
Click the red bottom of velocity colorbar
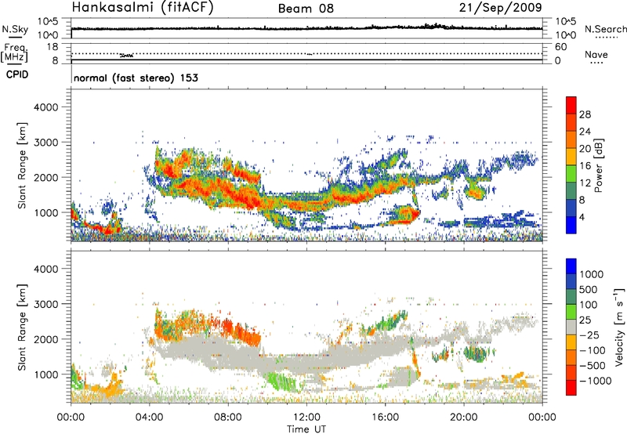571,388
